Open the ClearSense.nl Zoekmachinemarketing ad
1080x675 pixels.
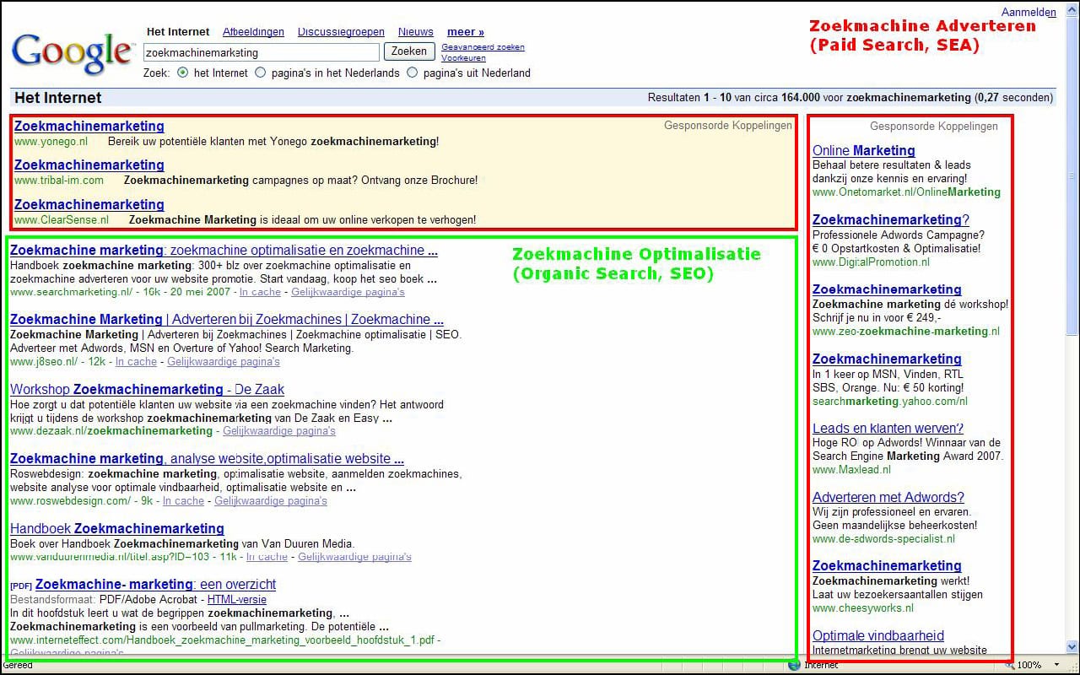point(89,204)
